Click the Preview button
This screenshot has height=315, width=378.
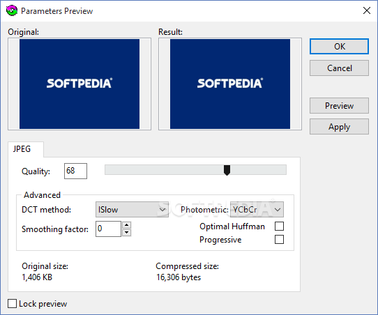[339, 105]
